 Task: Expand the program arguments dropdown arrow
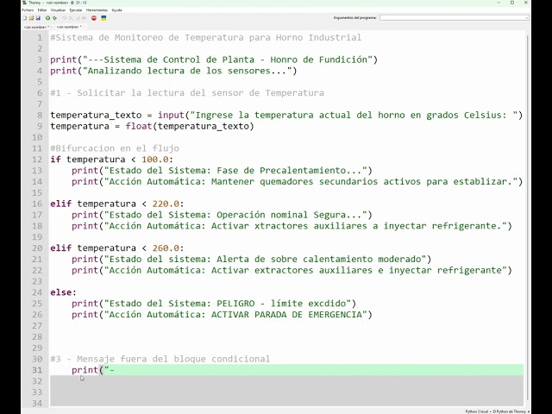[x=527, y=17]
